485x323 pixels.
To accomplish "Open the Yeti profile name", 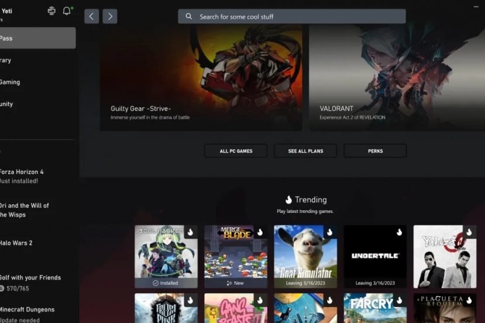I will coord(6,11).
